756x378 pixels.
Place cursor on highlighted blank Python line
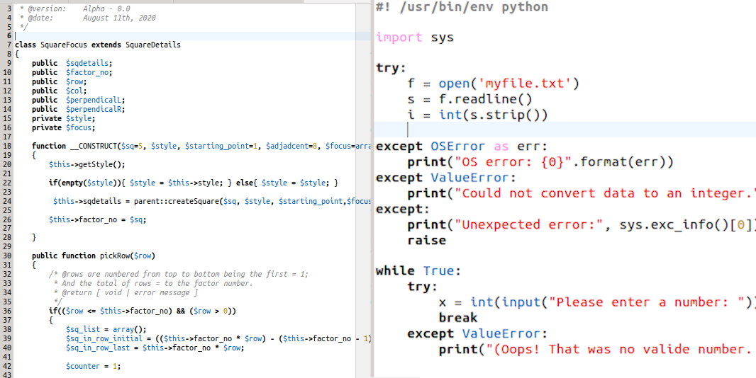565,130
